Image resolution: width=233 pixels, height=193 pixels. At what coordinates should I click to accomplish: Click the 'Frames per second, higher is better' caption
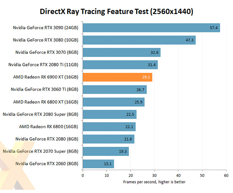click(154, 182)
